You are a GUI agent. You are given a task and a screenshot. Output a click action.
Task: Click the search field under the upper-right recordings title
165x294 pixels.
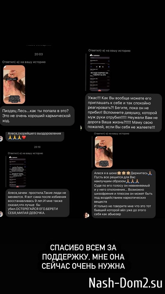tap(100, 58)
